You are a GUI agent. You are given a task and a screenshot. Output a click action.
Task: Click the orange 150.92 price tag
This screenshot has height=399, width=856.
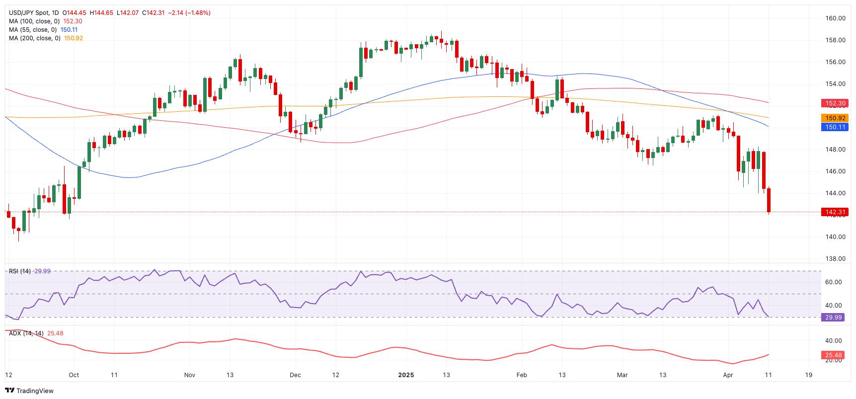(x=835, y=118)
